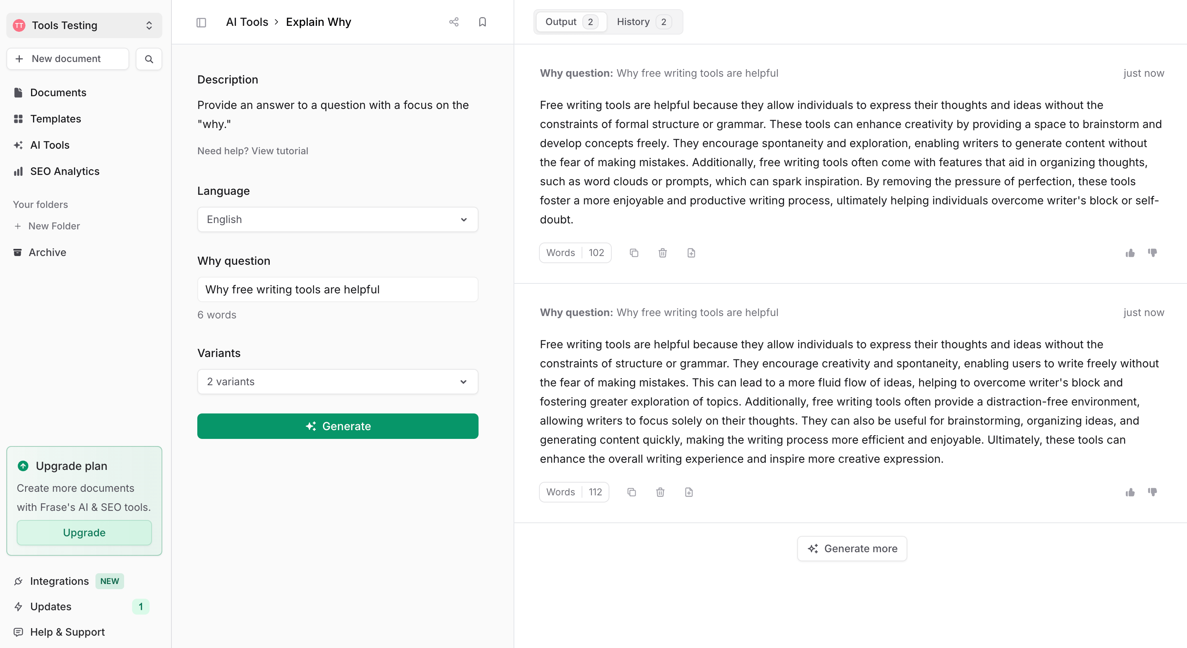Click the Why question input field

[337, 289]
